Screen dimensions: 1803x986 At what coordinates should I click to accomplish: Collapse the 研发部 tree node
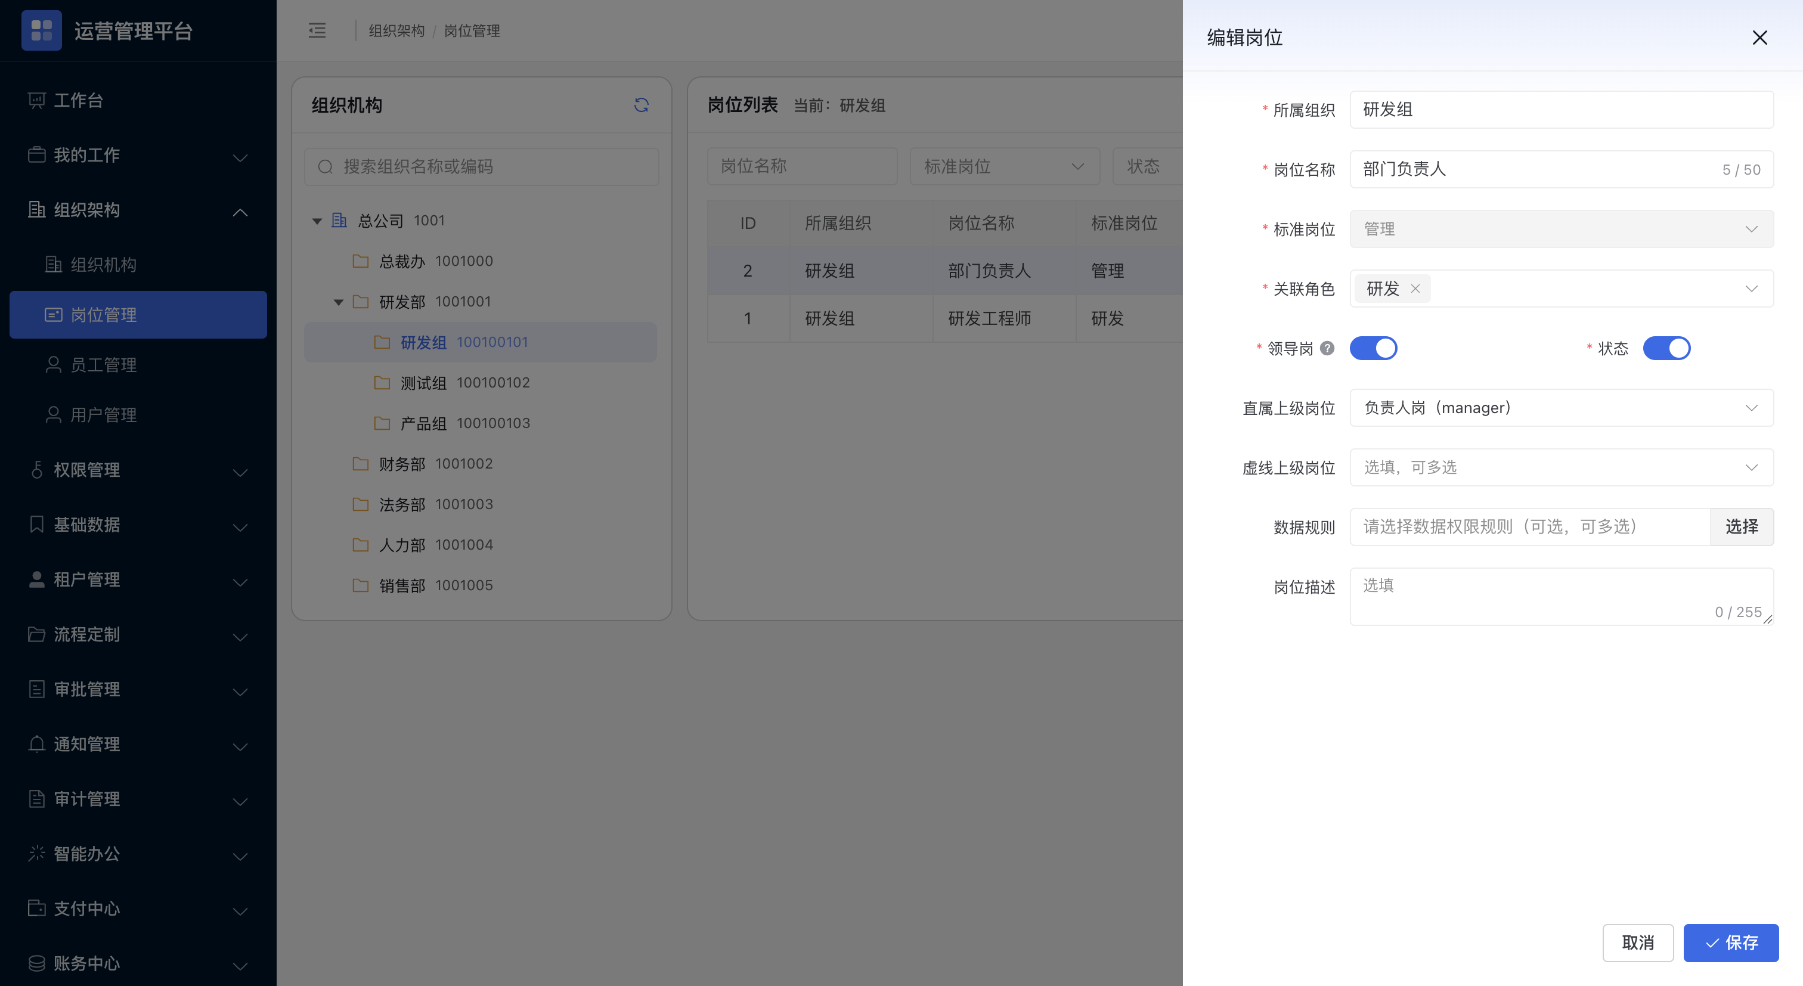[x=339, y=302]
